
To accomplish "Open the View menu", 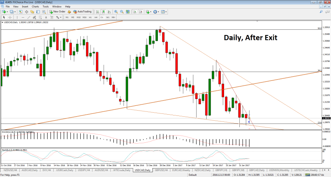I will click(x=16, y=6).
